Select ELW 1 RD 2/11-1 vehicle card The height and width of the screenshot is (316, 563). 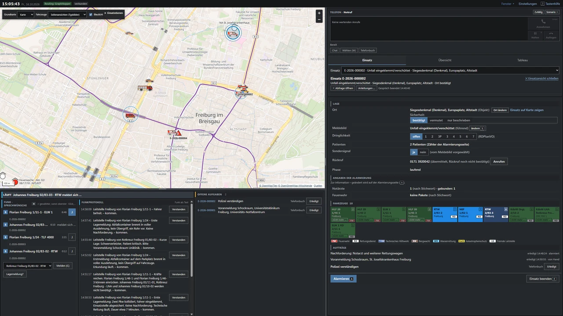343,230
